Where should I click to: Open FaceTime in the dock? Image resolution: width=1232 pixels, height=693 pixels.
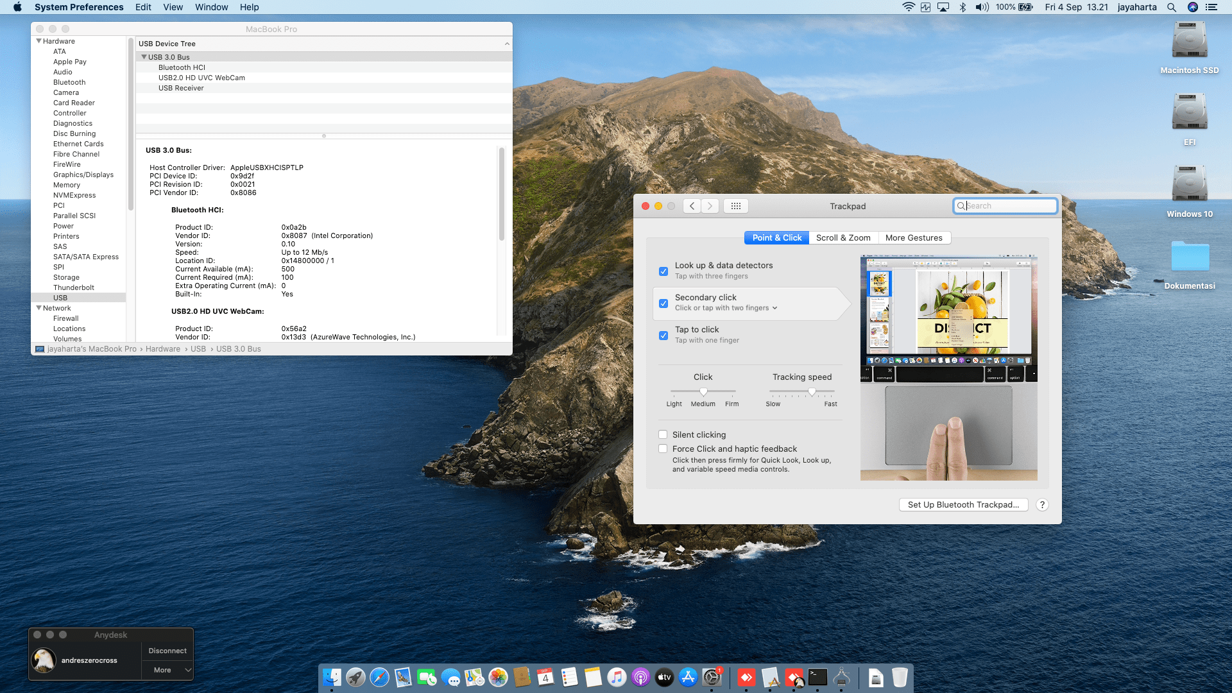point(427,677)
